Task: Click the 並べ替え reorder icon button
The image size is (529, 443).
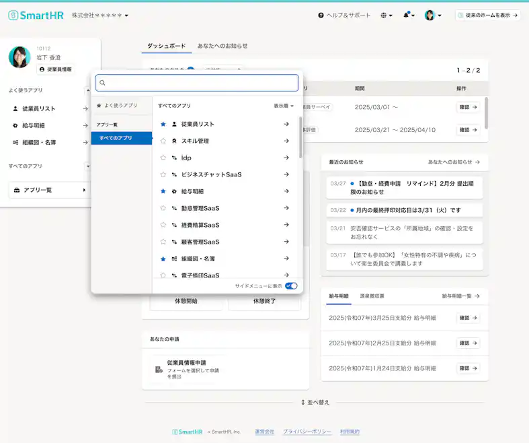Action: [315, 403]
